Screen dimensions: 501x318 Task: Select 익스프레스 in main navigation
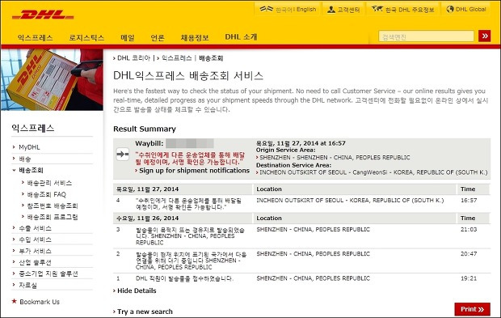pos(35,38)
